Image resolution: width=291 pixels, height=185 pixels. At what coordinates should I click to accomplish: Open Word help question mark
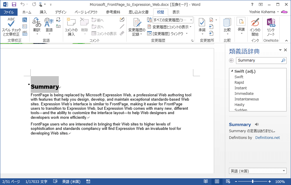[x=252, y=4]
